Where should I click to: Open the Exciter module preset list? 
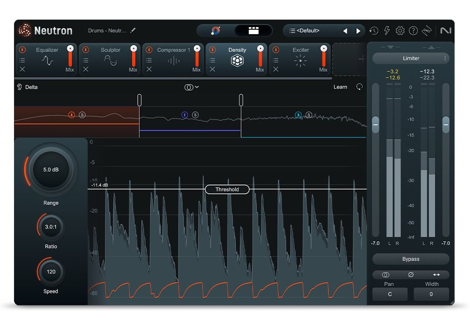(276, 60)
